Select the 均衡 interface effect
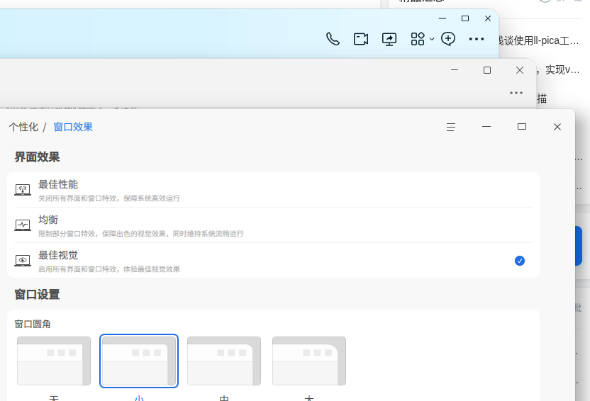The height and width of the screenshot is (401, 590). [x=273, y=225]
